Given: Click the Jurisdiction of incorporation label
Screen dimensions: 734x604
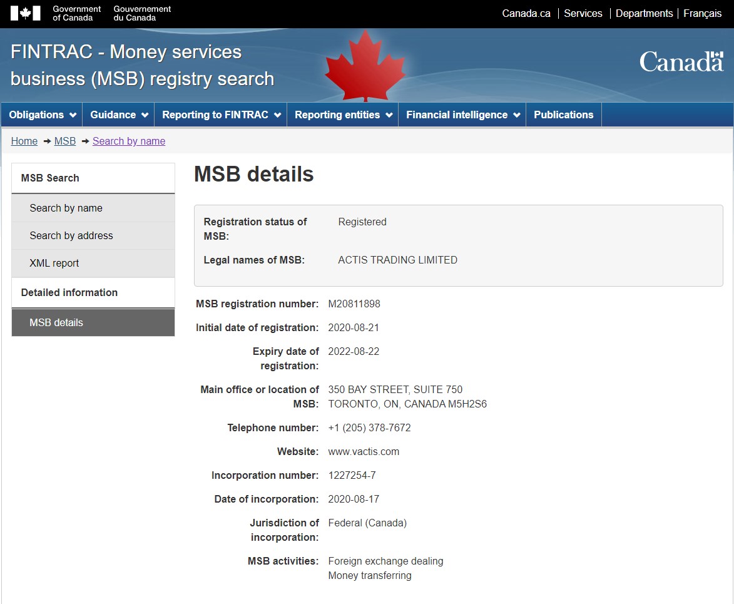Looking at the screenshot, I should pyautogui.click(x=284, y=530).
